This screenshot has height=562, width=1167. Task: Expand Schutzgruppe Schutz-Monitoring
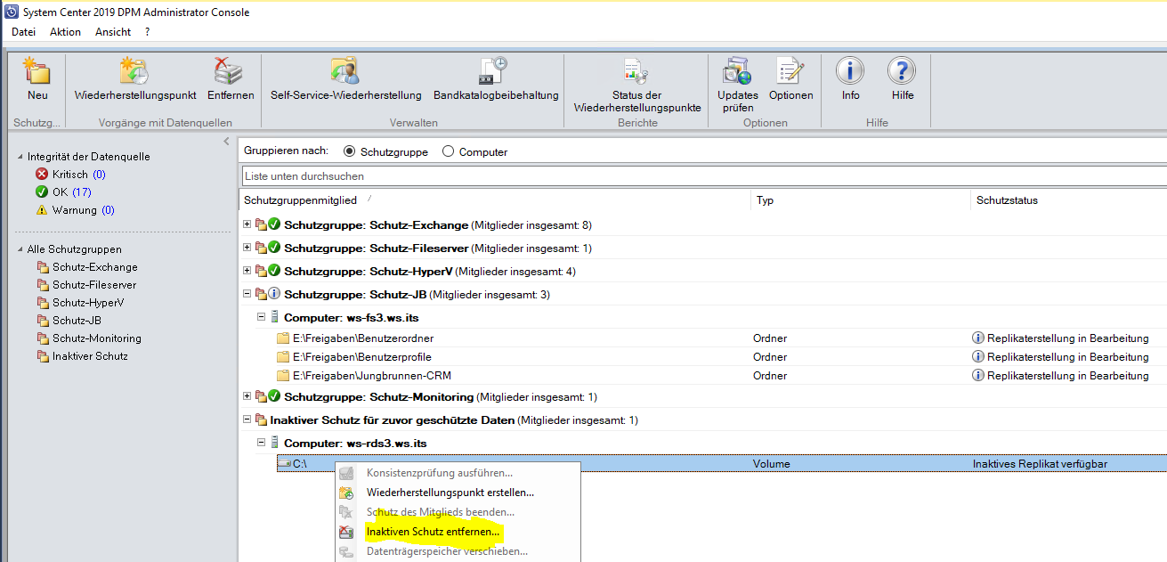tap(247, 396)
